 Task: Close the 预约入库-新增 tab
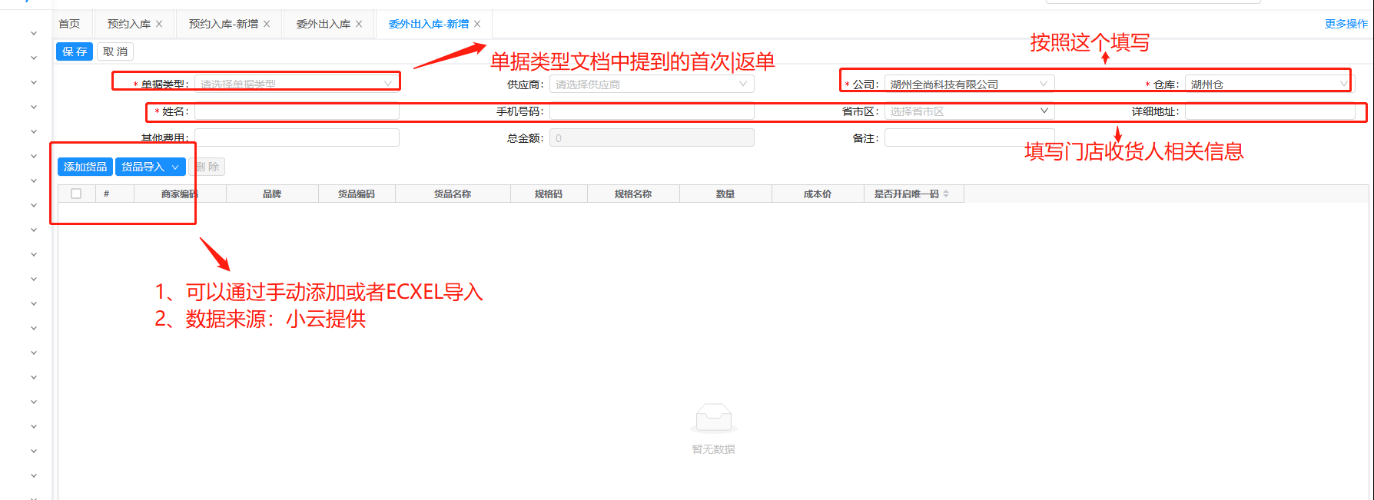coord(267,24)
